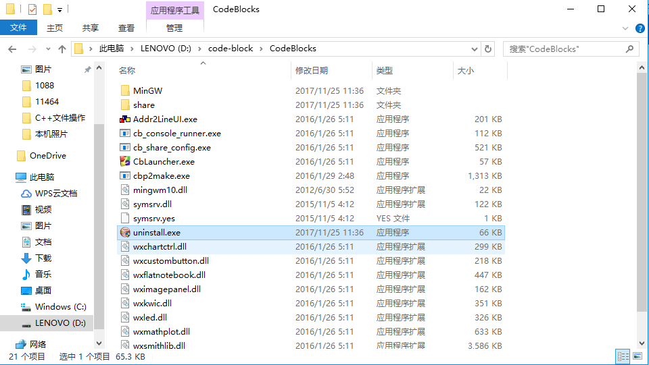The image size is (649, 365).
Task: Select the wxled.dll file
Action: [311, 318]
